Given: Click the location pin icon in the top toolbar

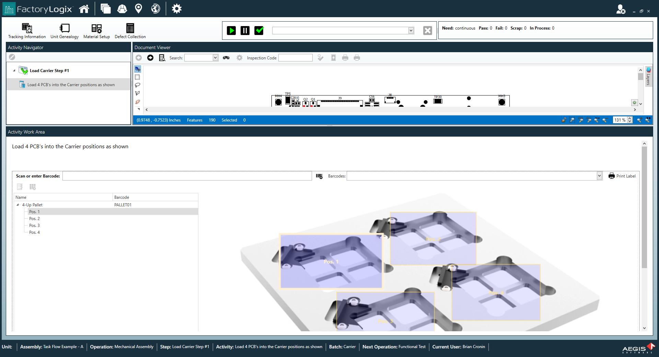Looking at the screenshot, I should pyautogui.click(x=139, y=9).
